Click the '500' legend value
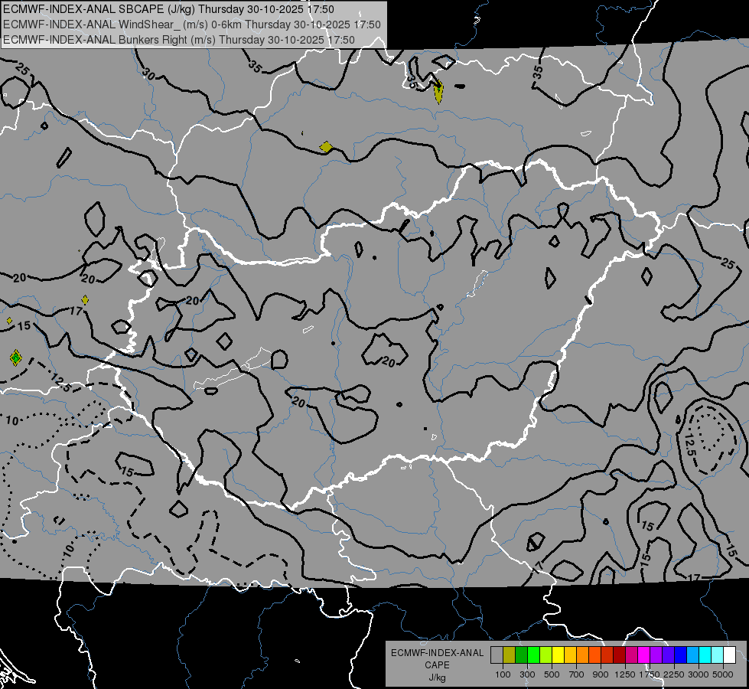749x689 pixels. pos(552,674)
